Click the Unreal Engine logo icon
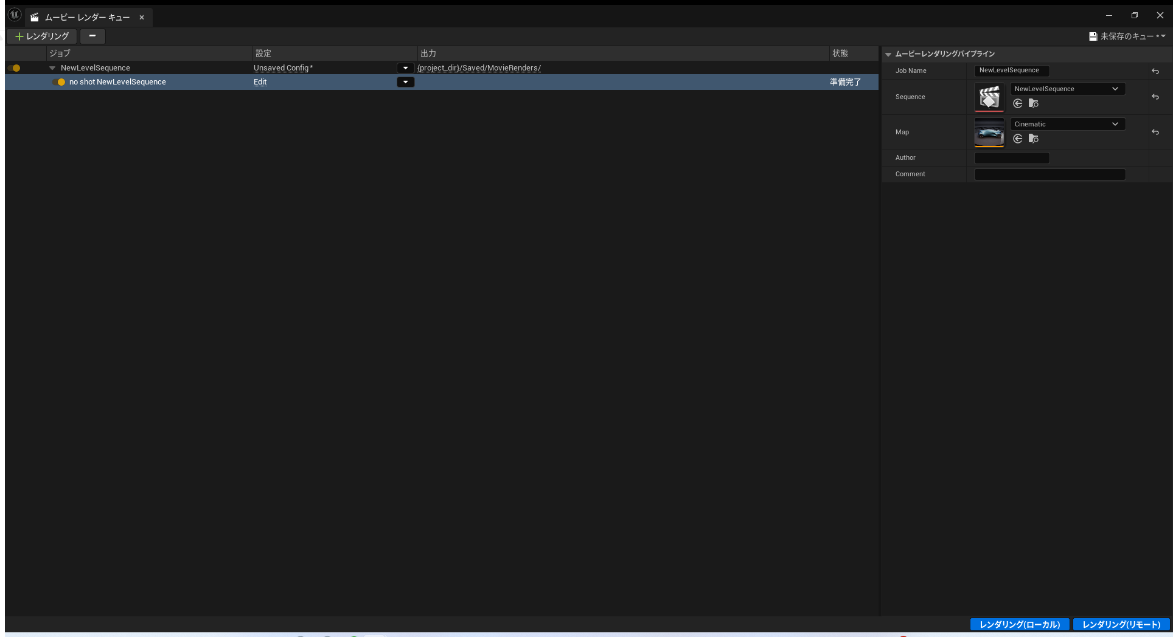Viewport: 1173px width, 637px height. tap(15, 15)
